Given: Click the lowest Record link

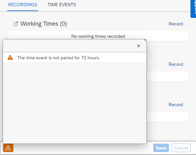Looking at the screenshot, I should tap(176, 105).
